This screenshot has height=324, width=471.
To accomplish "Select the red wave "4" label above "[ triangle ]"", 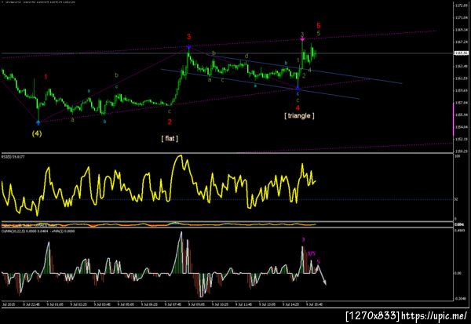I will tap(298, 108).
